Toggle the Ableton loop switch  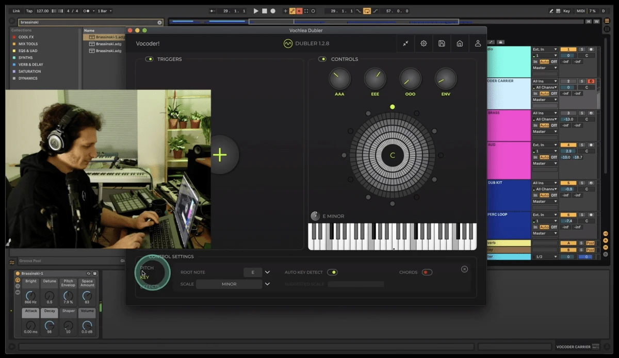(x=367, y=11)
